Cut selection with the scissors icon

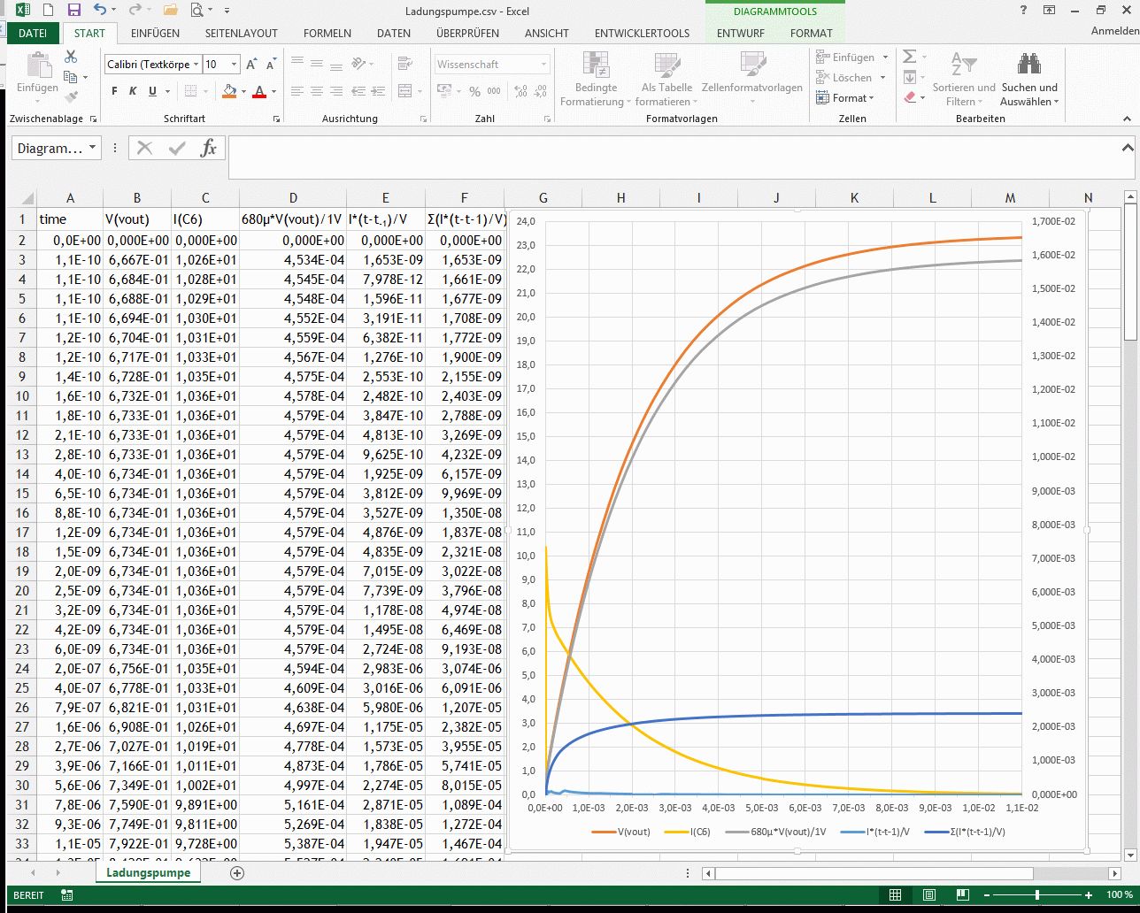tap(71, 58)
